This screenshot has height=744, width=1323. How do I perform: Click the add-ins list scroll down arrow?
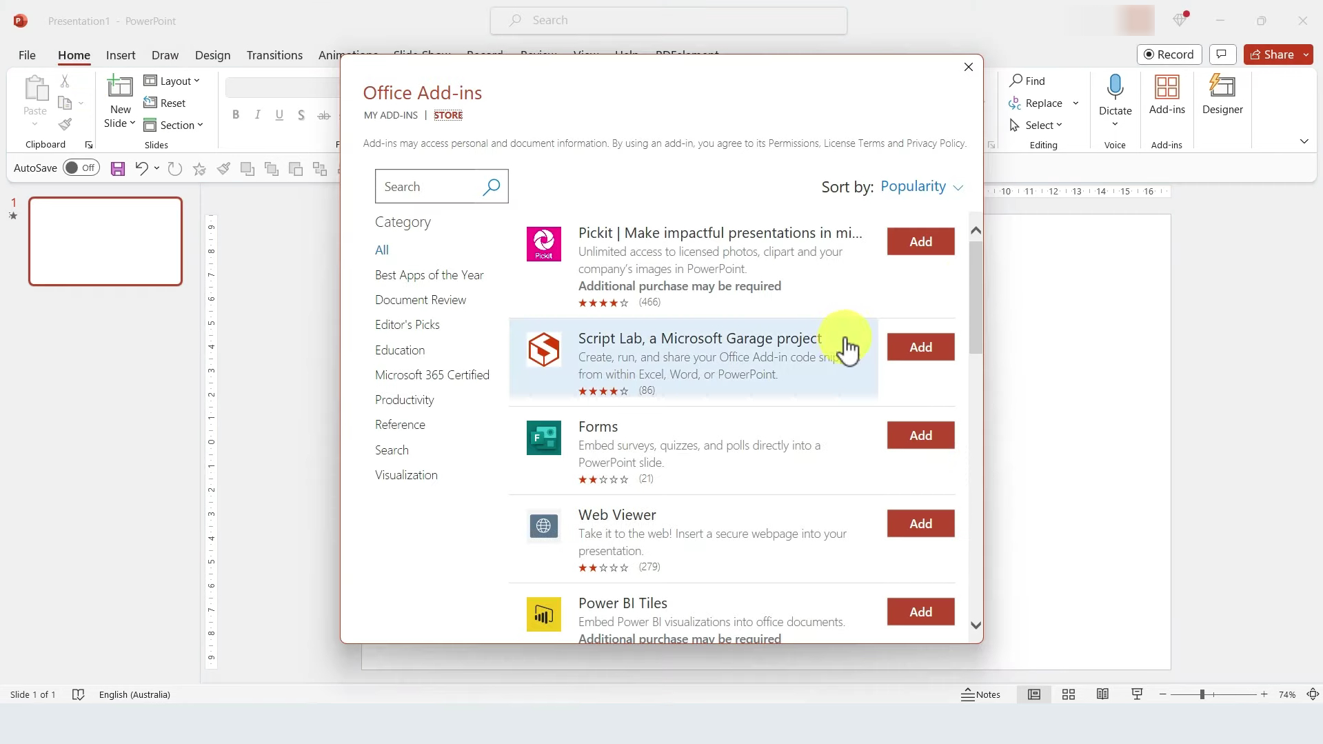point(975,625)
